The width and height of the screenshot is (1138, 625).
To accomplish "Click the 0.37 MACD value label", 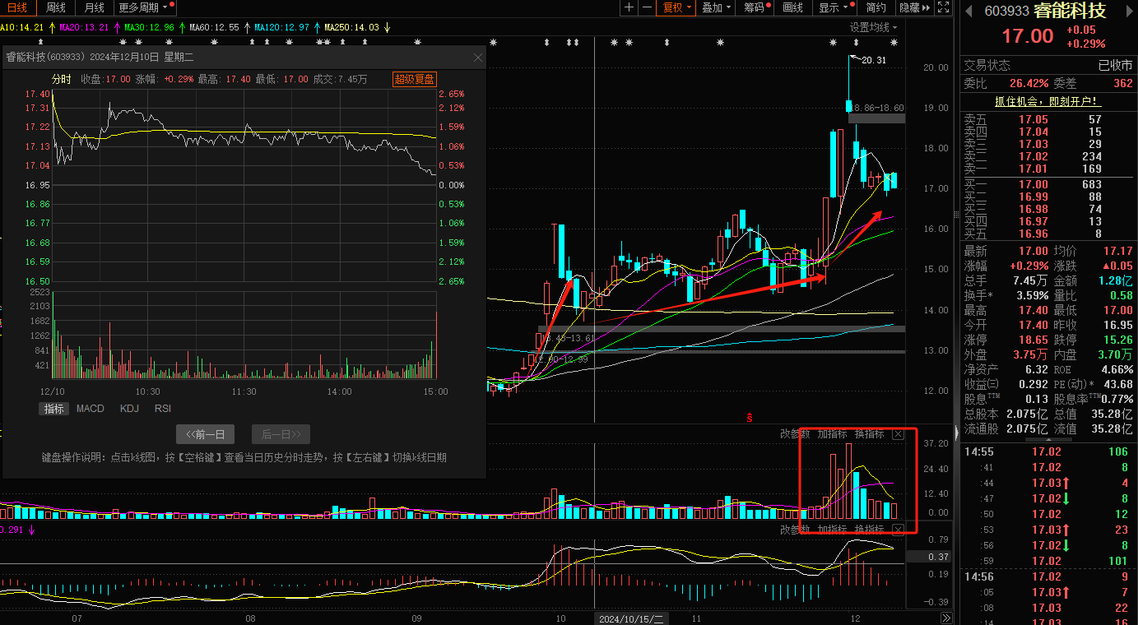I will coord(929,557).
